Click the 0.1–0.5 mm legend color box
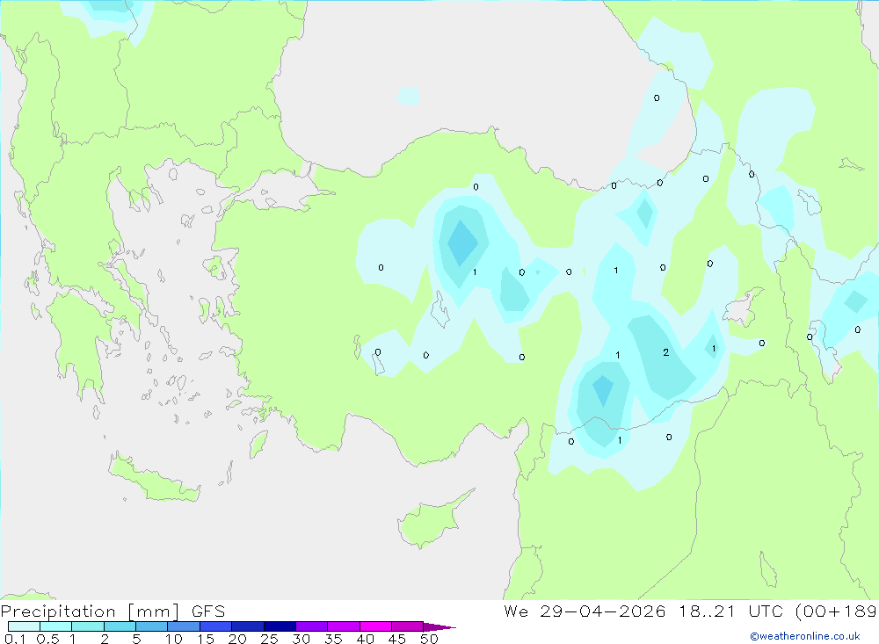879x644 pixels. pos(24,626)
